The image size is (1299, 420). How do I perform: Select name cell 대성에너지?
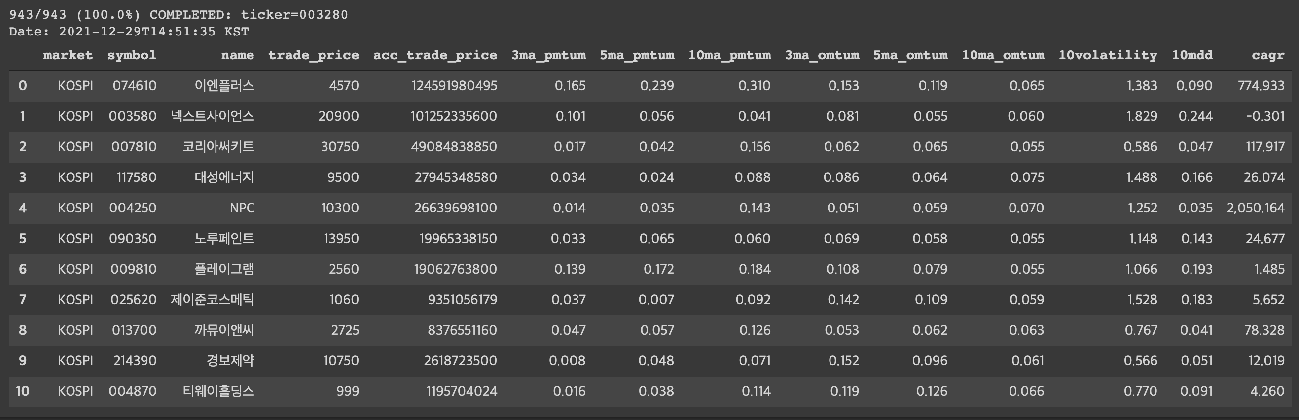pos(224,177)
